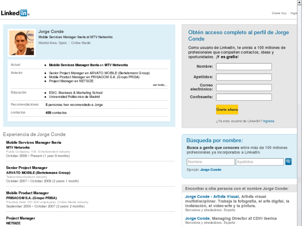This screenshot has height=226, width=302.
Task: Select Mobile Product Manager en PRISACOM line
Action: 94,77
